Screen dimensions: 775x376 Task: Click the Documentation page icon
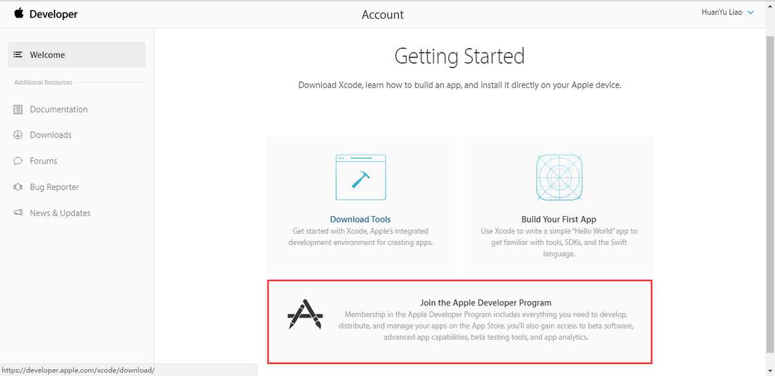click(17, 109)
